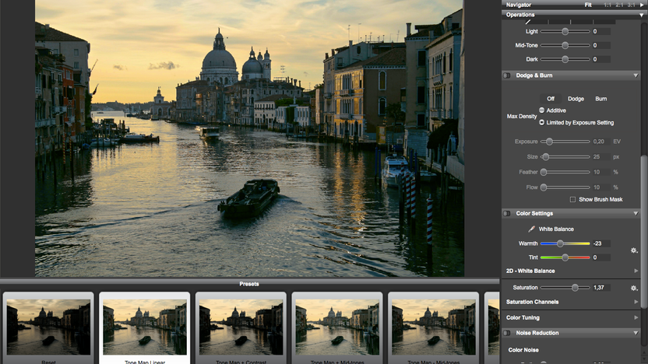Click the Tint value field
This screenshot has height=364, width=648.
(x=601, y=257)
